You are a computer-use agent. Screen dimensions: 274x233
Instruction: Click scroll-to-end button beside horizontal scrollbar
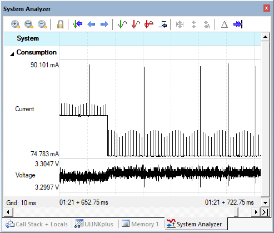click(265, 212)
